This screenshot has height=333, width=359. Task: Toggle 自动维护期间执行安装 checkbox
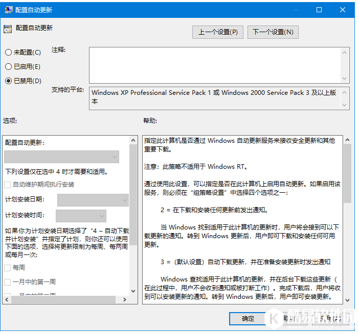[8, 185]
